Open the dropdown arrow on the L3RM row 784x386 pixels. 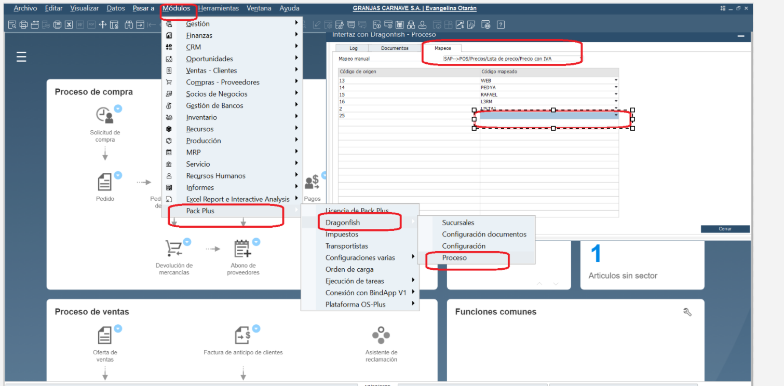(616, 102)
